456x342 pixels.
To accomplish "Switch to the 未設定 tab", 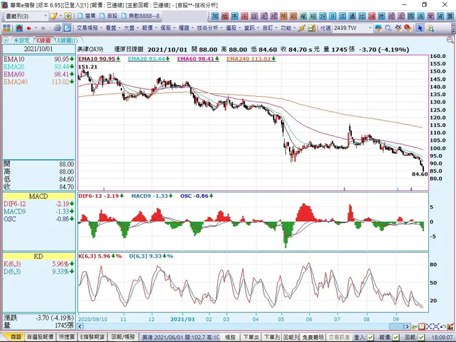I will tap(22, 41).
